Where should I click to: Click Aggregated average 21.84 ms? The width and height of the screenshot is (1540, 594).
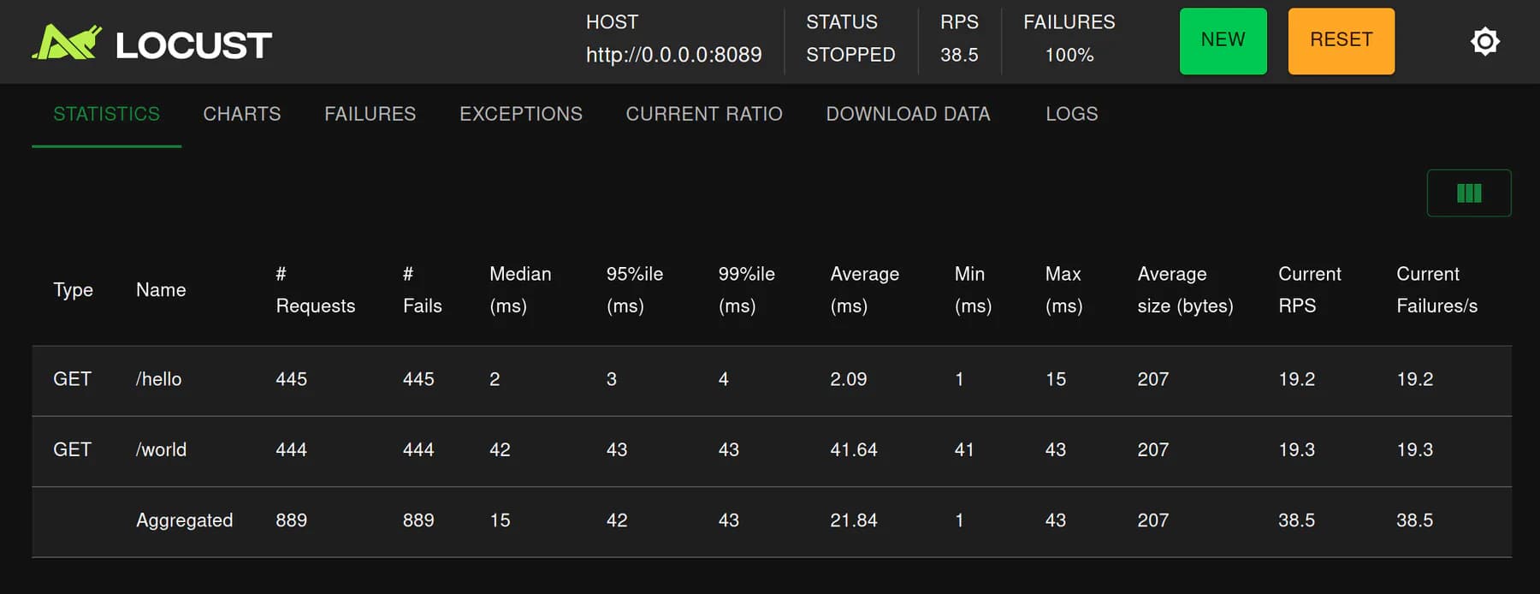pos(853,520)
